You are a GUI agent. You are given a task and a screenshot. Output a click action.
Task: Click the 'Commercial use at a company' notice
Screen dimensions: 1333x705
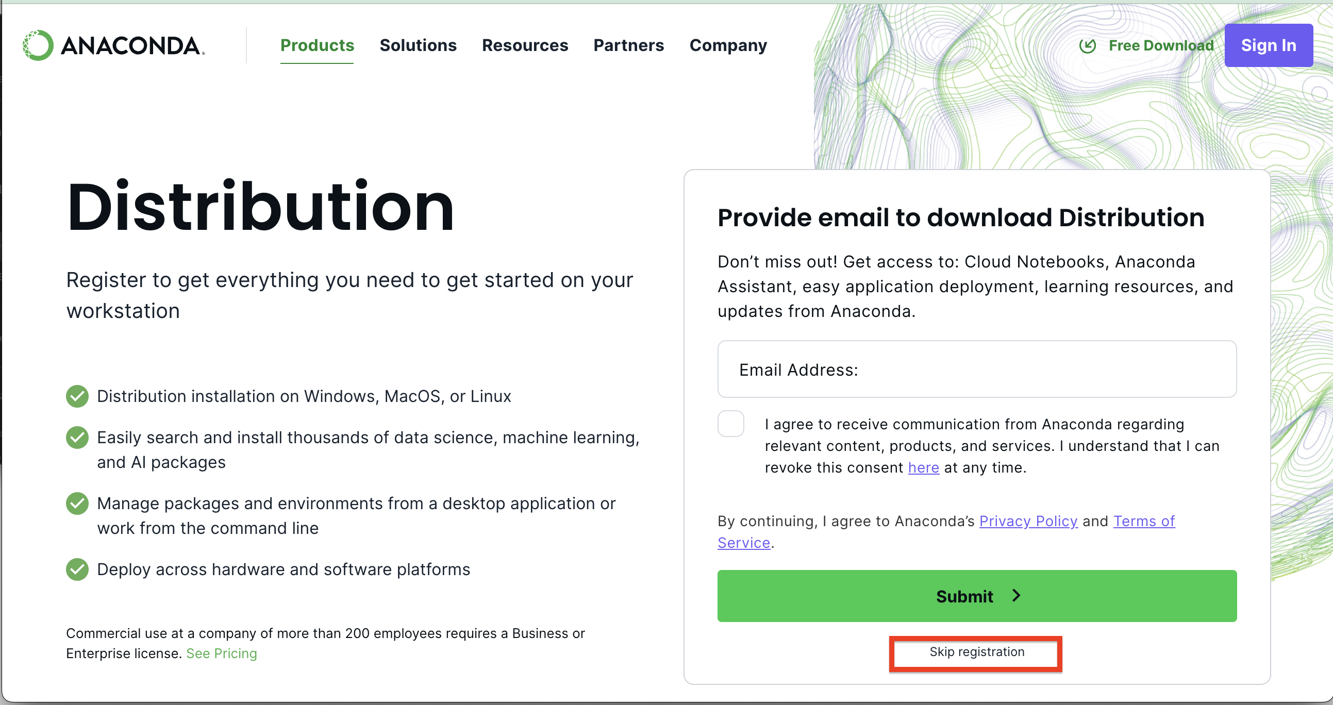pyautogui.click(x=325, y=644)
